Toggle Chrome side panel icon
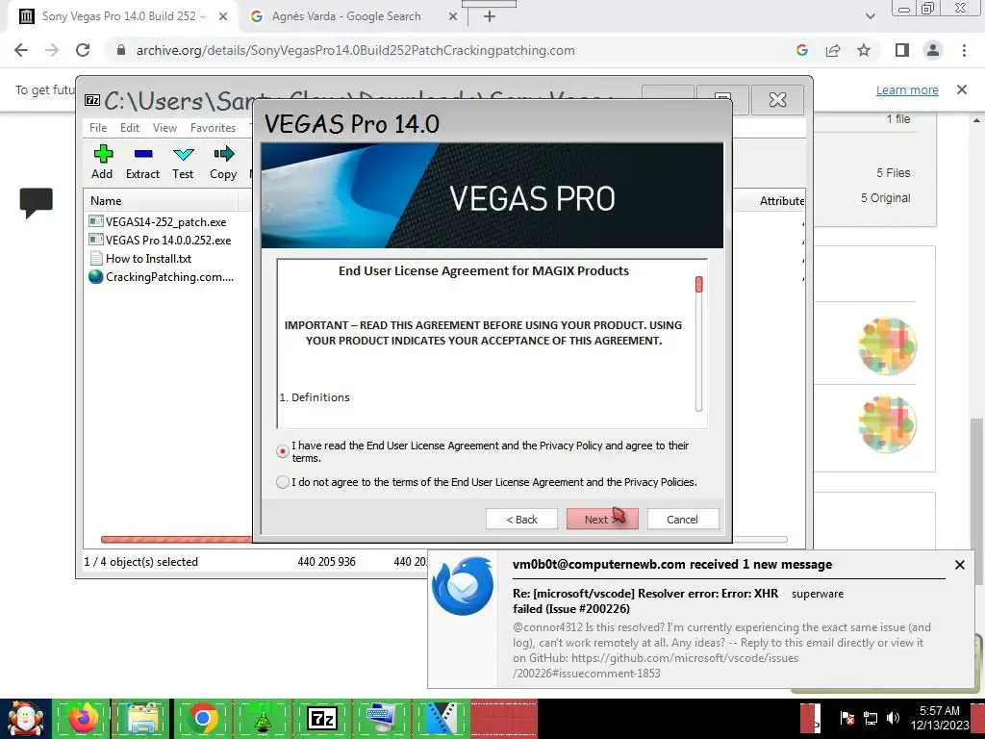This screenshot has width=985, height=739. pos(902,50)
